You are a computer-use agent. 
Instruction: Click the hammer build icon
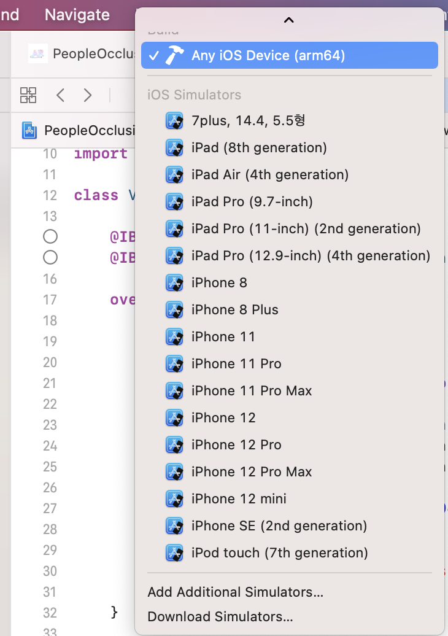[174, 55]
